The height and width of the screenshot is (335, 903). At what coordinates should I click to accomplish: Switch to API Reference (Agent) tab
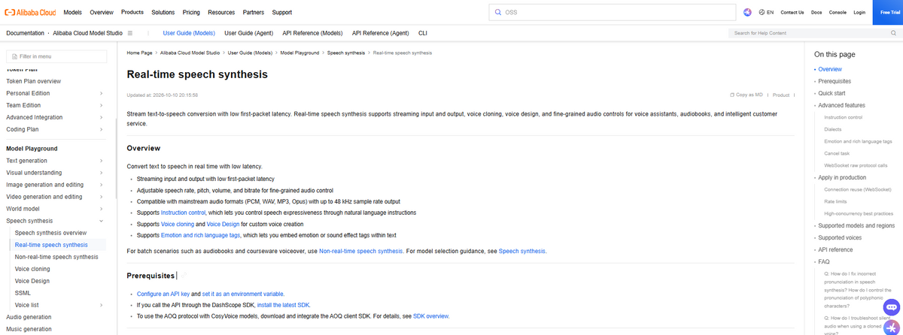click(x=381, y=33)
